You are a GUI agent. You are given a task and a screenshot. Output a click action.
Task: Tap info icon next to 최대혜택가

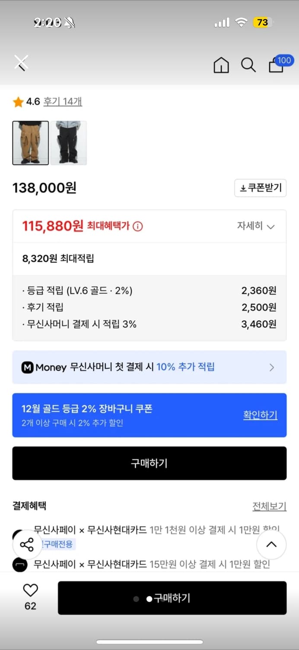[x=138, y=226]
